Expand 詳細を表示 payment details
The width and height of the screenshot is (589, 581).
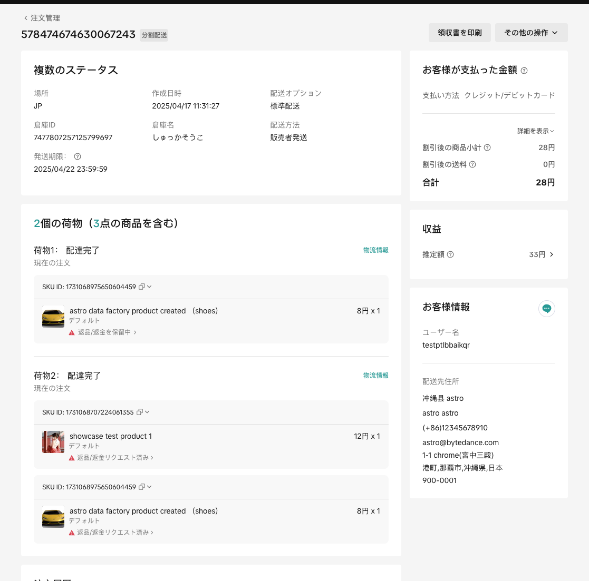pos(535,131)
